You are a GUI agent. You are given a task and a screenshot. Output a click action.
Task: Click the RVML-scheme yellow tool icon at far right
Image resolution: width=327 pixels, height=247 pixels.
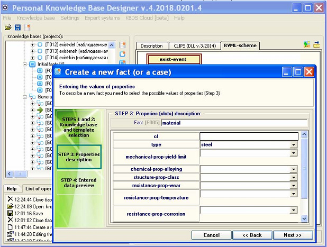click(316, 44)
